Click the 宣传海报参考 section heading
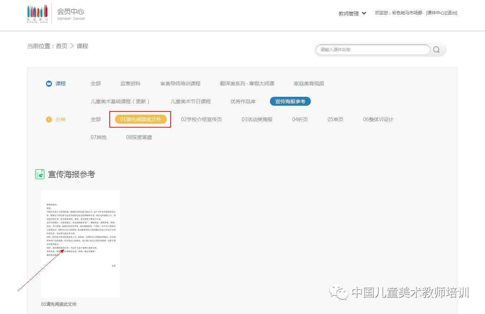This screenshot has height=314, width=485. pos(72,175)
